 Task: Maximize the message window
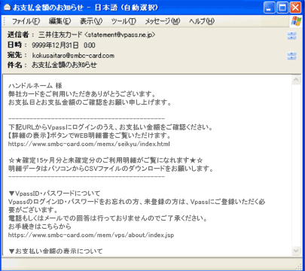pyautogui.click(x=282, y=8)
